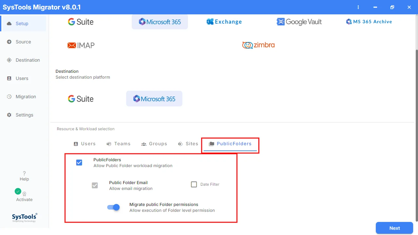
Task: Choose G Suite as source platform
Action: point(81,22)
